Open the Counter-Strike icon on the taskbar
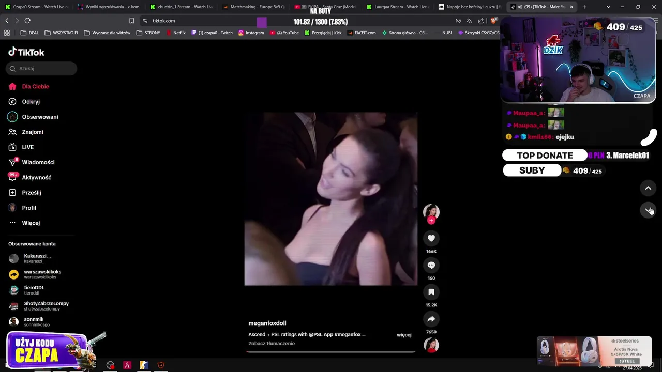 [x=144, y=365]
